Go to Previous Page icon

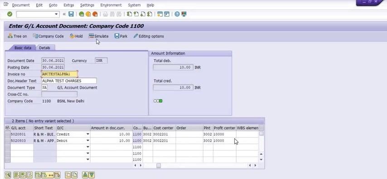click(136, 14)
